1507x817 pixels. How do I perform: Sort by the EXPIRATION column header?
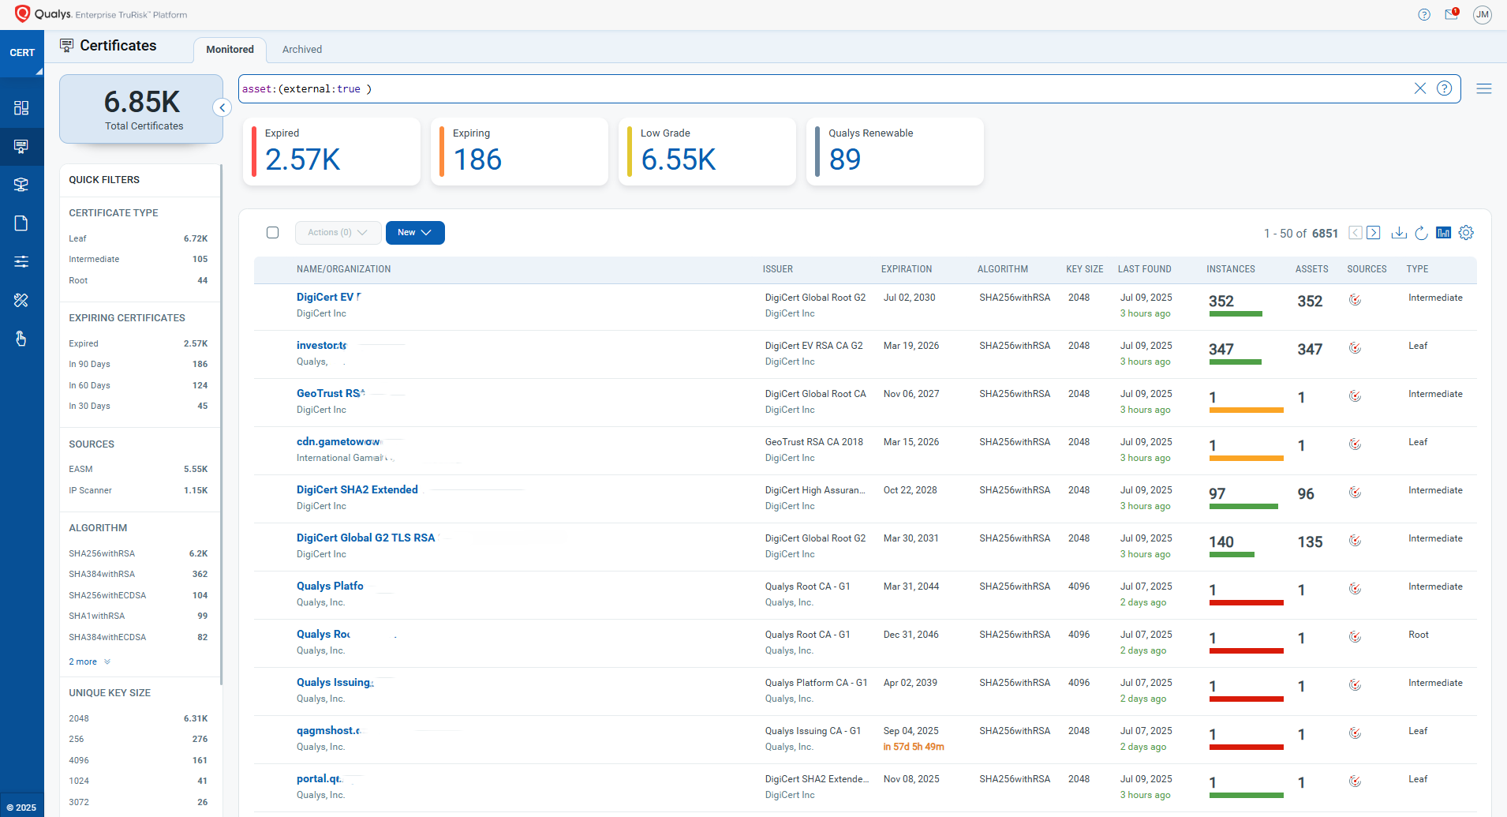click(x=907, y=269)
